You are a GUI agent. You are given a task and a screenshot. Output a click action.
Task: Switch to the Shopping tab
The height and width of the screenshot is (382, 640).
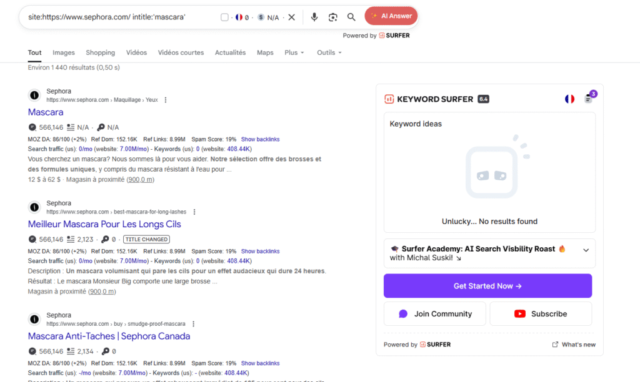tap(100, 53)
